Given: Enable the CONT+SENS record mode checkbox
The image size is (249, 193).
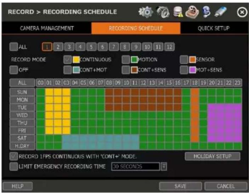Looking at the screenshot, I should (x=126, y=70).
